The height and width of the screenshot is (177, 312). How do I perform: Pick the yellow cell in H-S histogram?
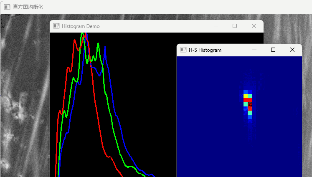click(246, 96)
